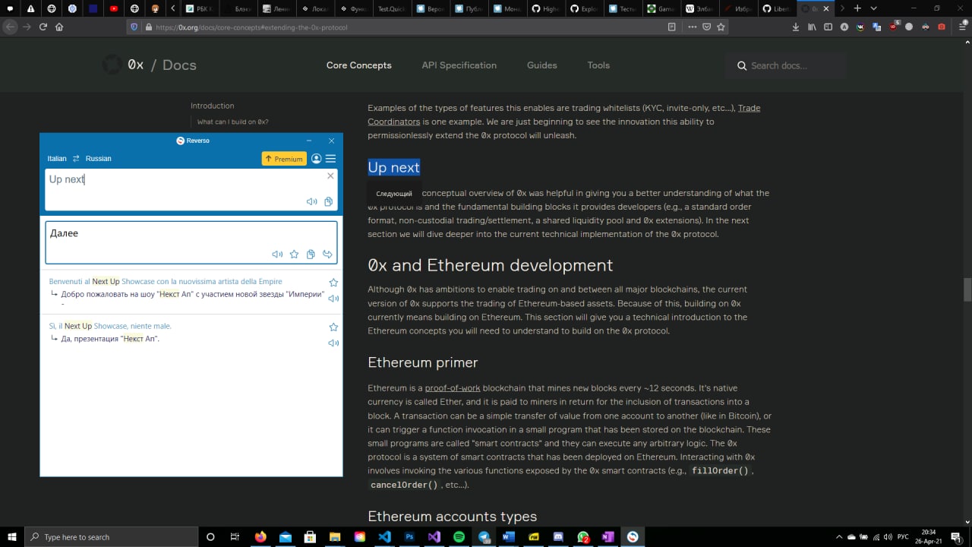Screen dimensions: 972x547
Task: Open Task View on taskbar
Action: point(235,536)
